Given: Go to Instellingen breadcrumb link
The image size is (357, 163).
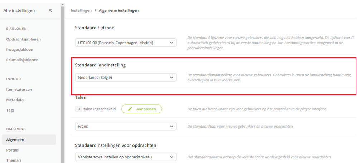Looking at the screenshot, I should tap(81, 10).
